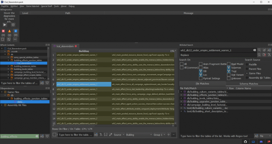Uncheck the Loc search checkbox
This screenshot has width=272, height=144.
tap(201, 75)
